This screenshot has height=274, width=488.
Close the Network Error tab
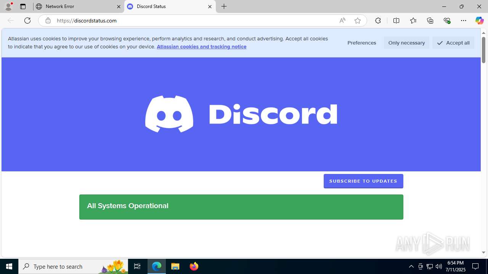tap(119, 6)
